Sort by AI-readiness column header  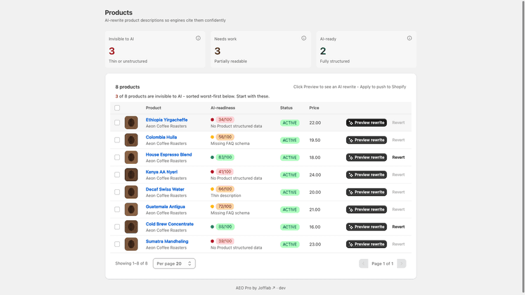[223, 108]
